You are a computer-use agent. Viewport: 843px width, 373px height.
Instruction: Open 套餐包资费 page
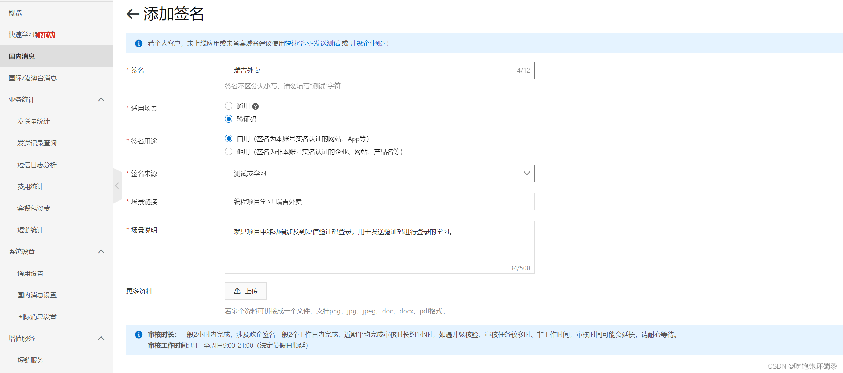coord(34,208)
